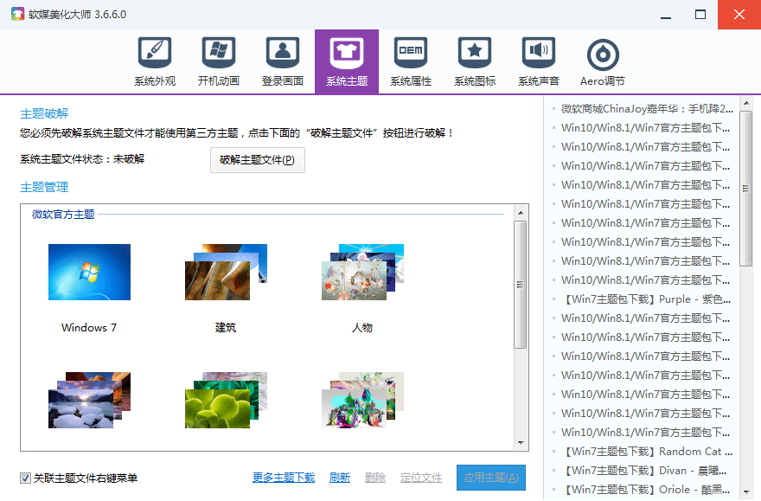Screen dimensions: 761x501
Task: Click 破解主题文件(P) button
Action: (257, 160)
